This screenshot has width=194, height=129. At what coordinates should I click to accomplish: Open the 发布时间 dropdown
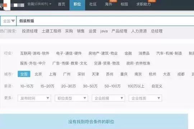click(x=34, y=98)
